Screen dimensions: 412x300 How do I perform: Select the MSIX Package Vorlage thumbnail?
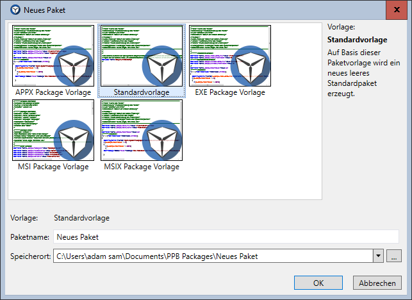coord(142,130)
